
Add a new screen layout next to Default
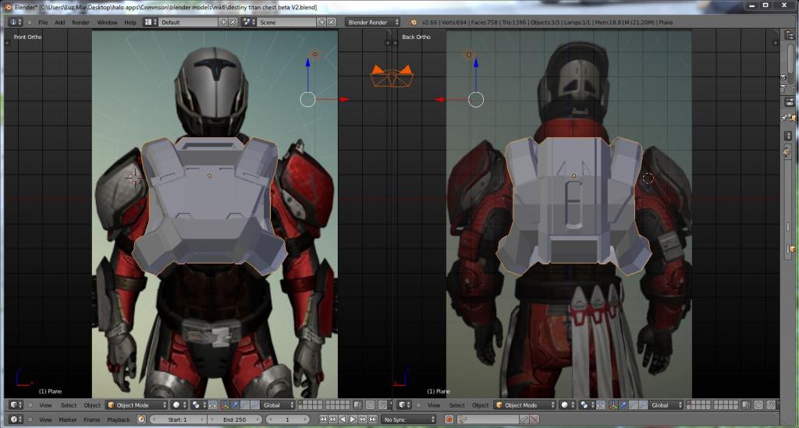(224, 23)
